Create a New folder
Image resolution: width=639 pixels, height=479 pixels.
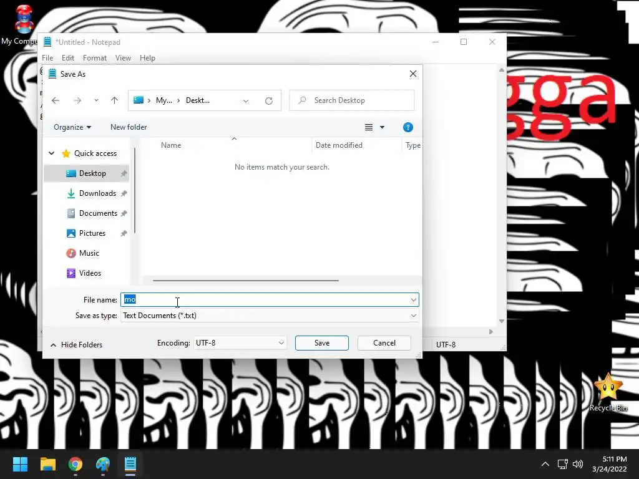(129, 127)
